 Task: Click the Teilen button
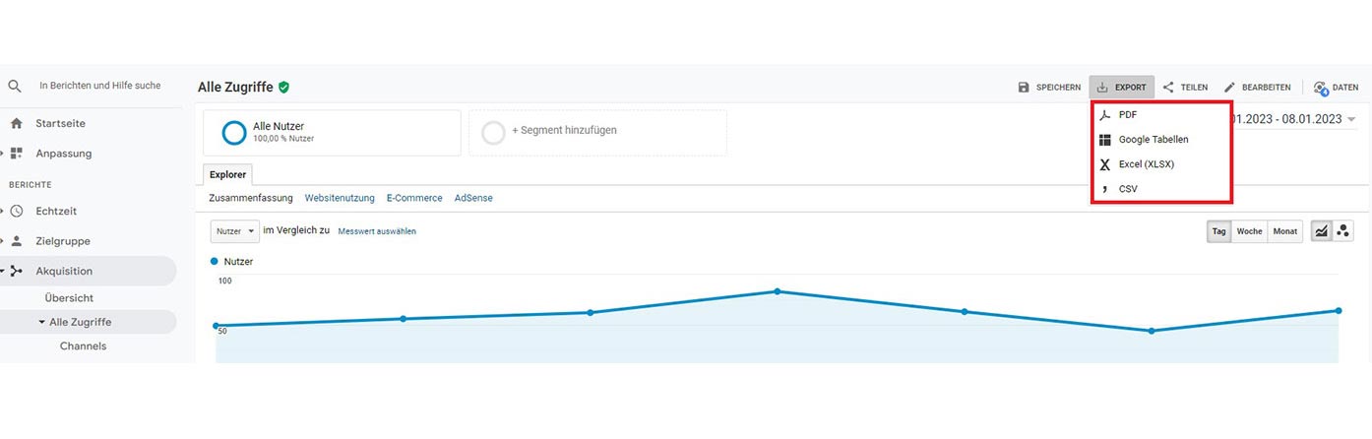point(1185,88)
